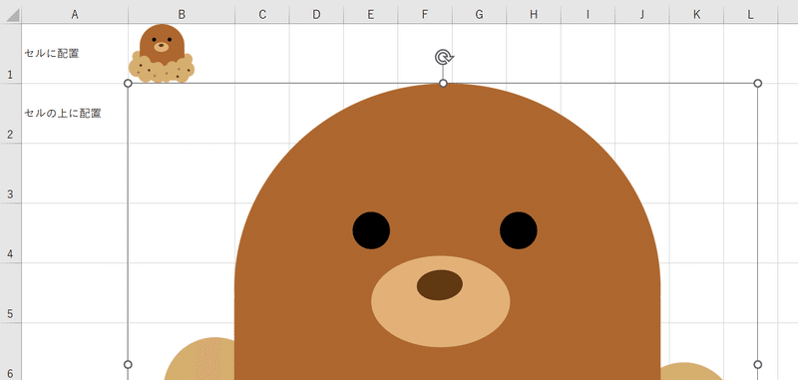Click the left-middle resize handle of the large image
The width and height of the screenshot is (798, 380).
(x=128, y=364)
